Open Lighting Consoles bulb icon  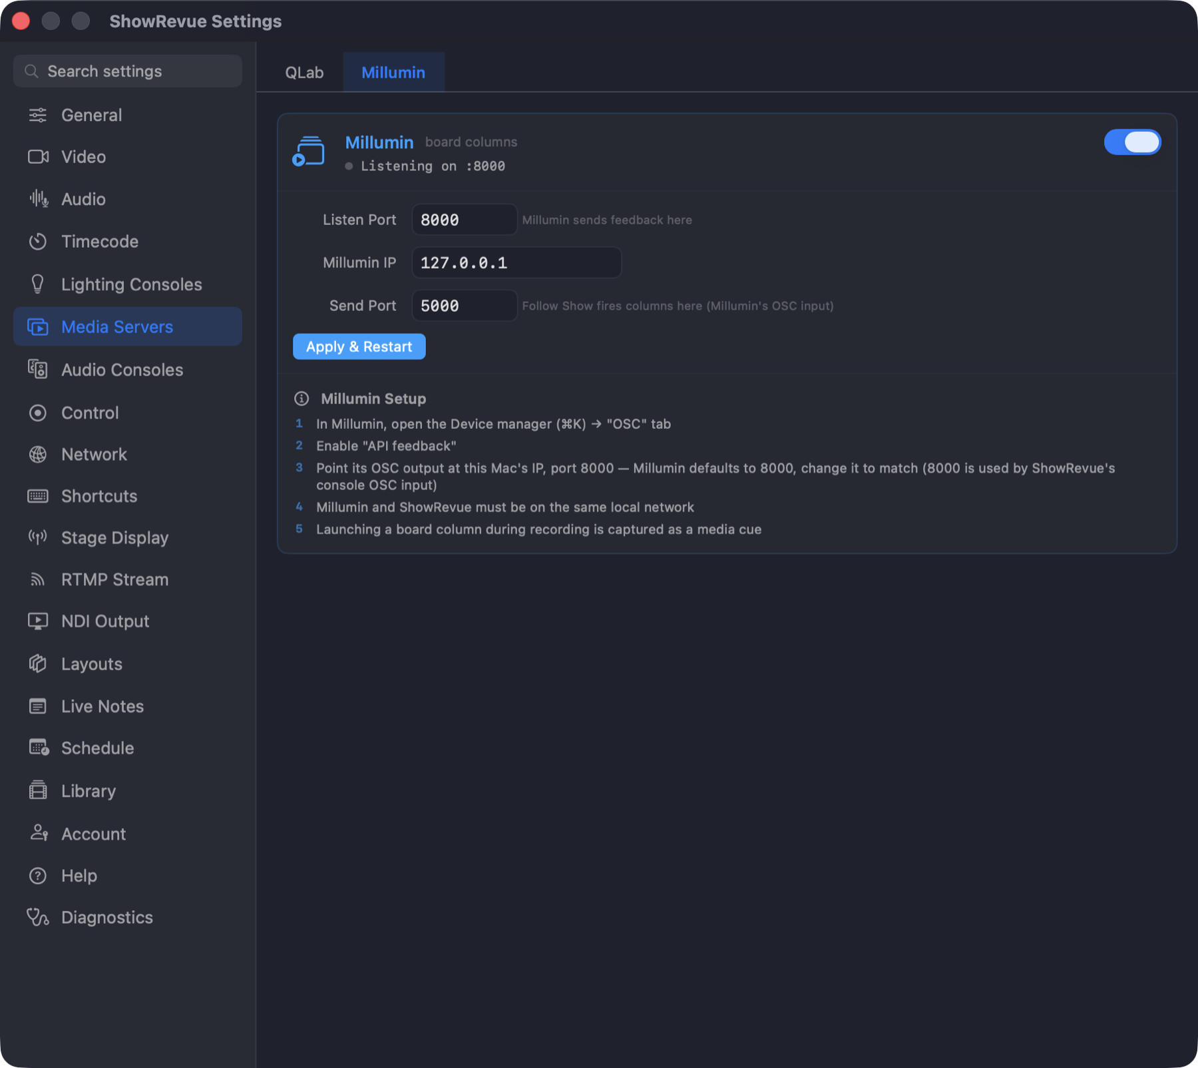coord(38,284)
